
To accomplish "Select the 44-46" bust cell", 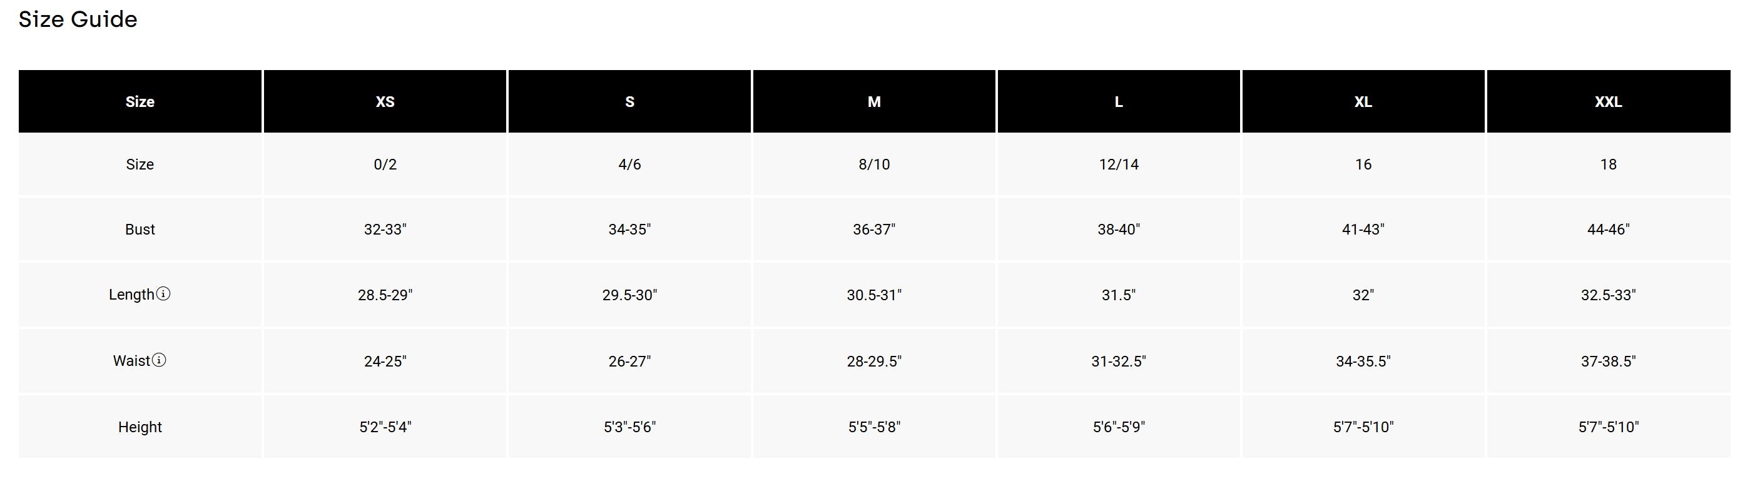I will (x=1608, y=230).
